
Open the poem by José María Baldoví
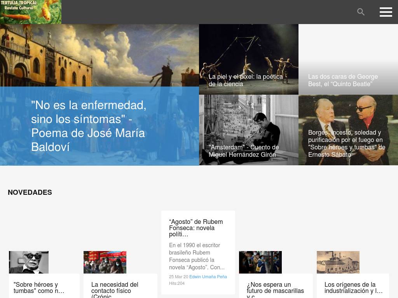tap(89, 126)
